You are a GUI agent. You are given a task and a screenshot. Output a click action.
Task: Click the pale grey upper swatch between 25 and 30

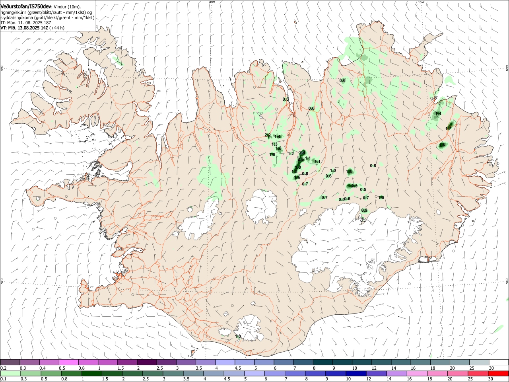click(x=479, y=363)
